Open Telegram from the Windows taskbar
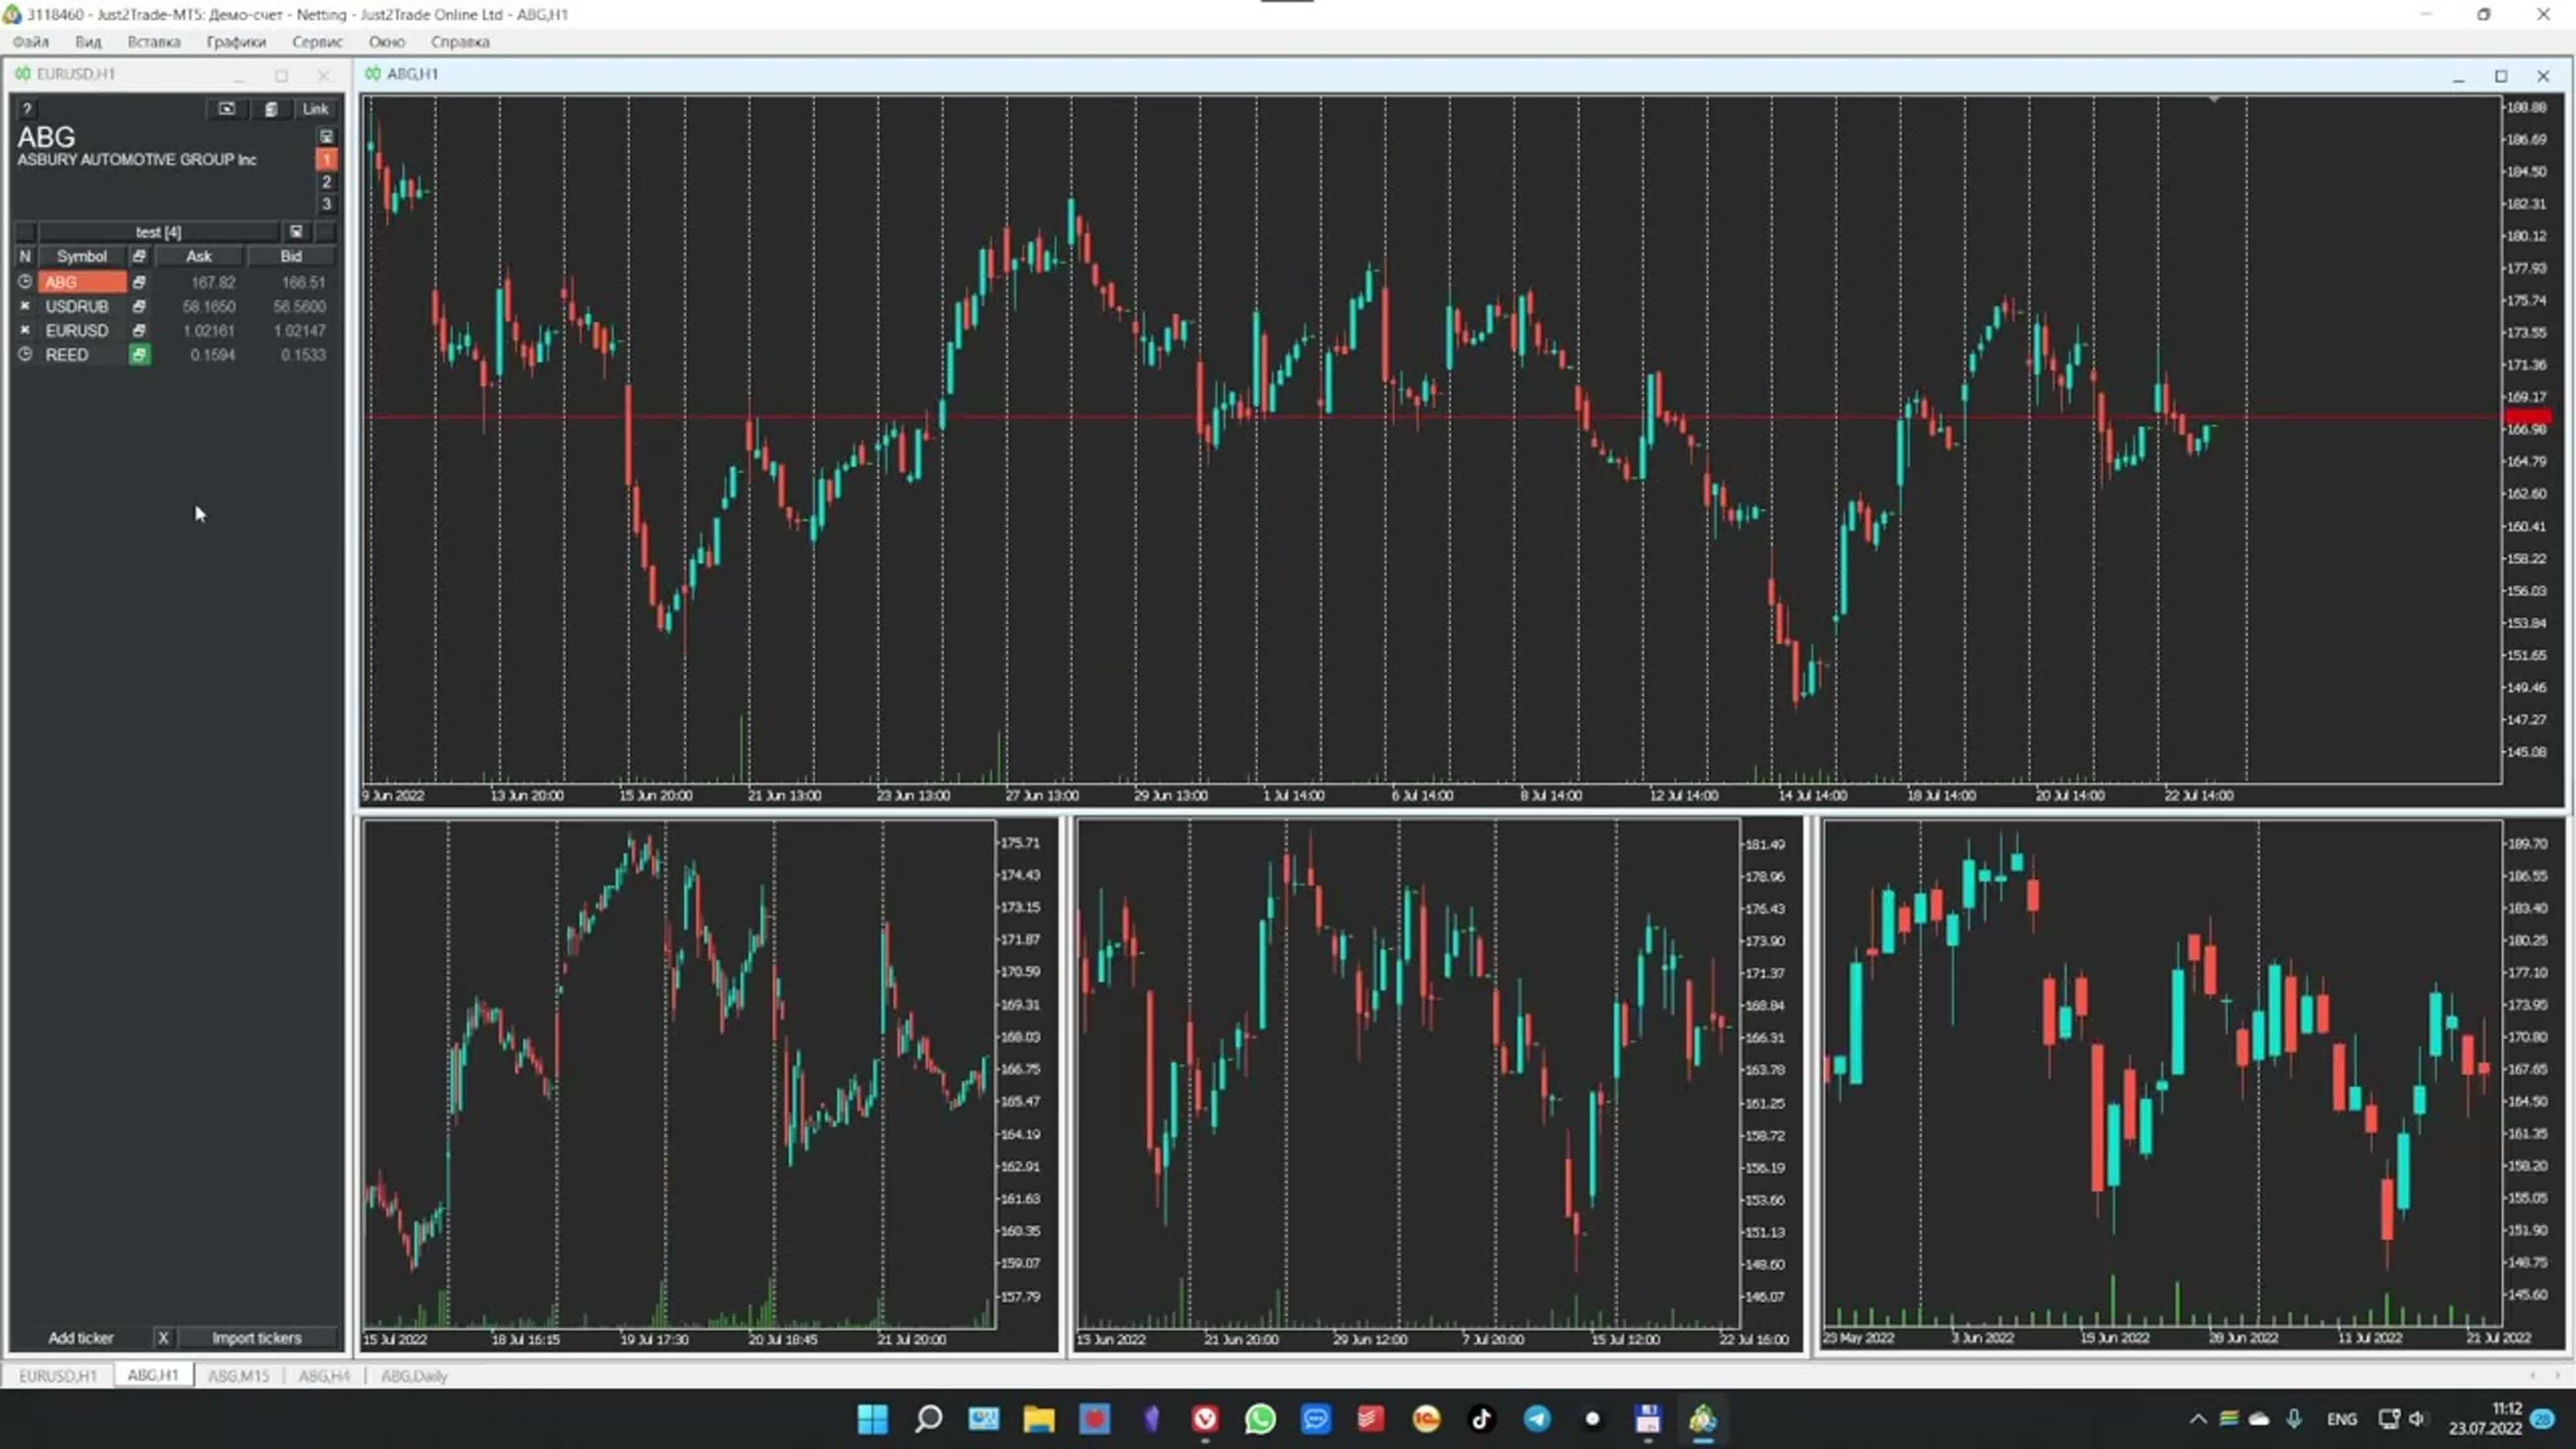 pyautogui.click(x=1537, y=1419)
